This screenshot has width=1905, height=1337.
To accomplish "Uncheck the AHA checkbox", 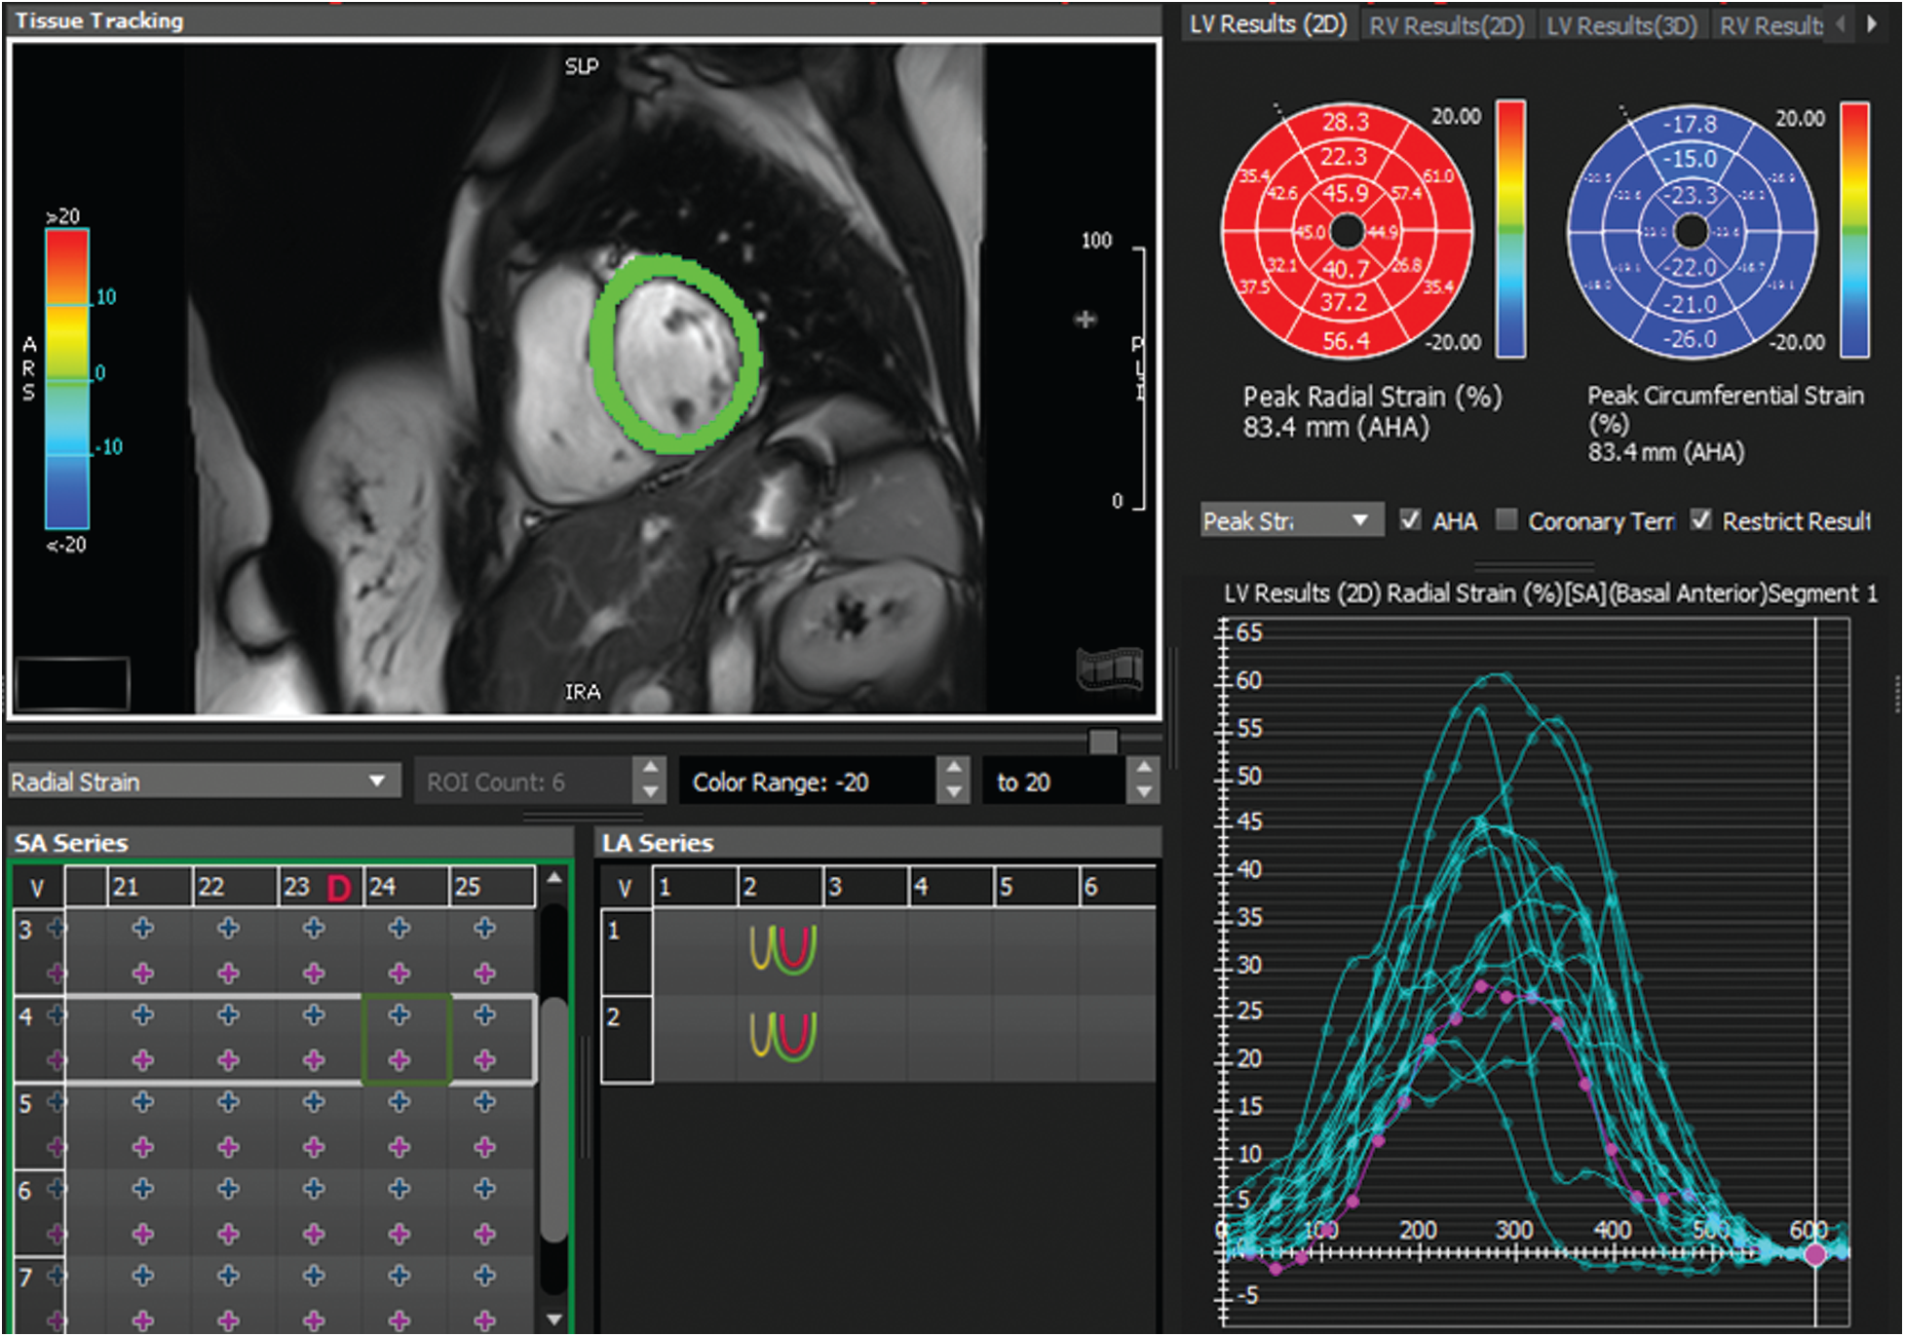I will [1410, 520].
